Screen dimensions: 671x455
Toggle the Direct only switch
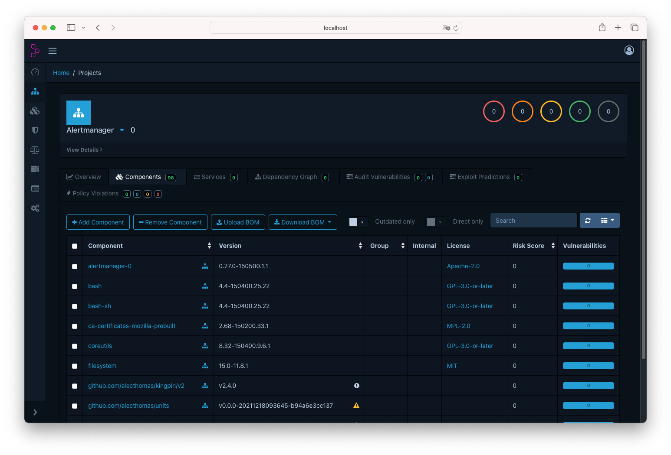point(436,222)
